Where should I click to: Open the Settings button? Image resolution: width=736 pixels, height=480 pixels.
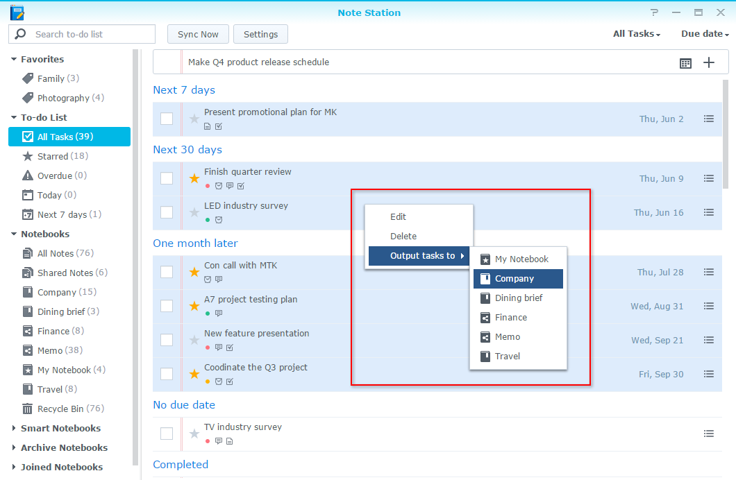(260, 34)
